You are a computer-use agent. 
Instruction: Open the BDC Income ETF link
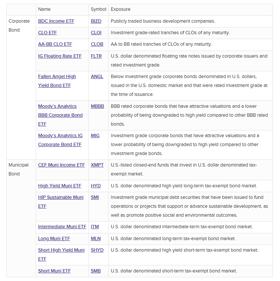56,21
